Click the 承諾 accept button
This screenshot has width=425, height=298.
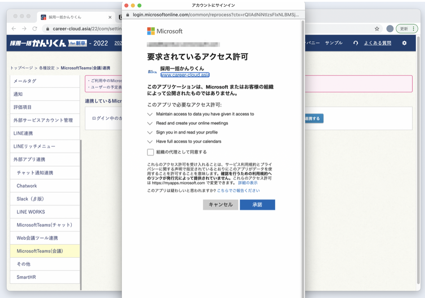[257, 204]
